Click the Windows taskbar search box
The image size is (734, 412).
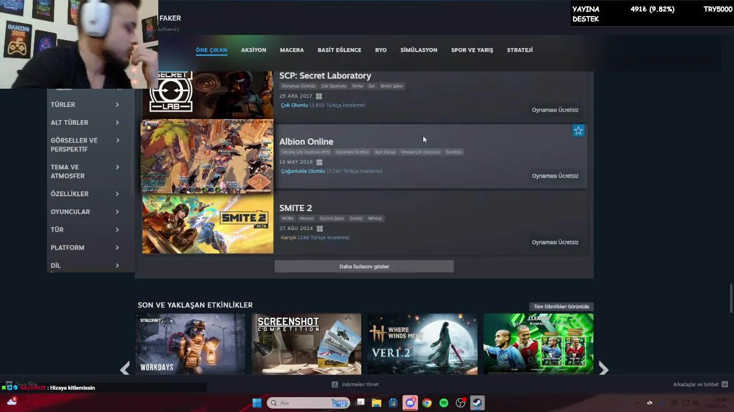[x=309, y=403]
